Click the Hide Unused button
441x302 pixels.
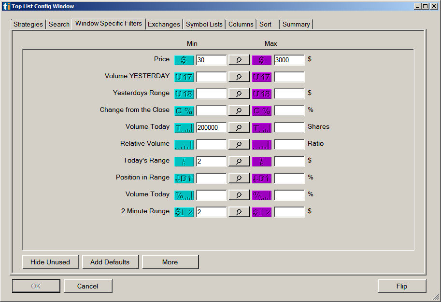50,262
